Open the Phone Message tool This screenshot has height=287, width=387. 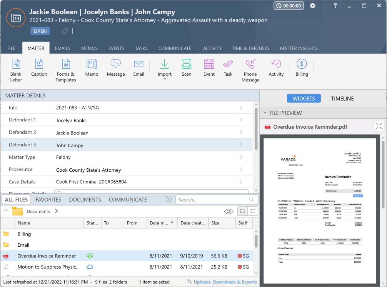[x=250, y=70]
